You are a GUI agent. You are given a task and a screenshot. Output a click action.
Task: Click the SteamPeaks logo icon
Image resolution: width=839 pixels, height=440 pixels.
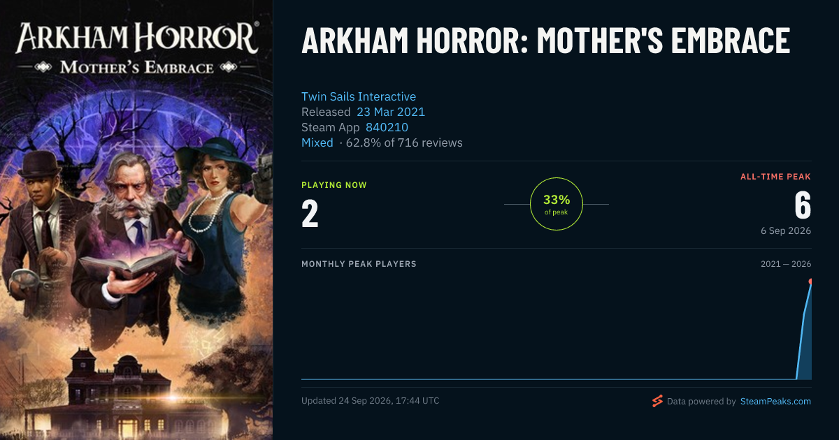[x=657, y=401]
